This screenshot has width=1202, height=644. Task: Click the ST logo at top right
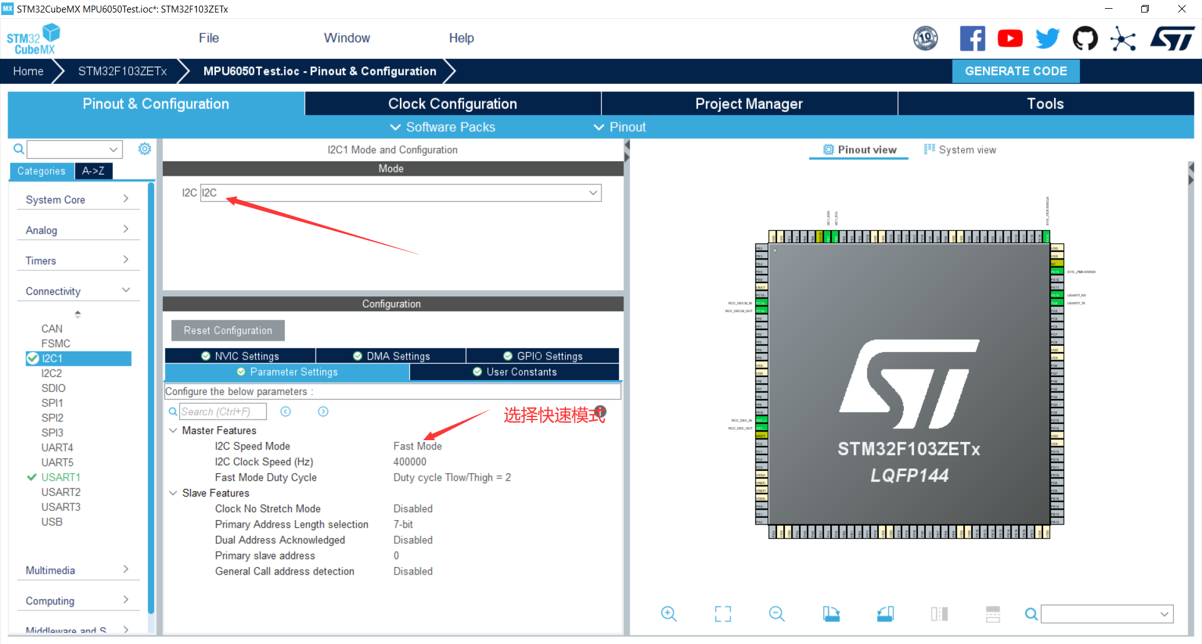point(1172,38)
